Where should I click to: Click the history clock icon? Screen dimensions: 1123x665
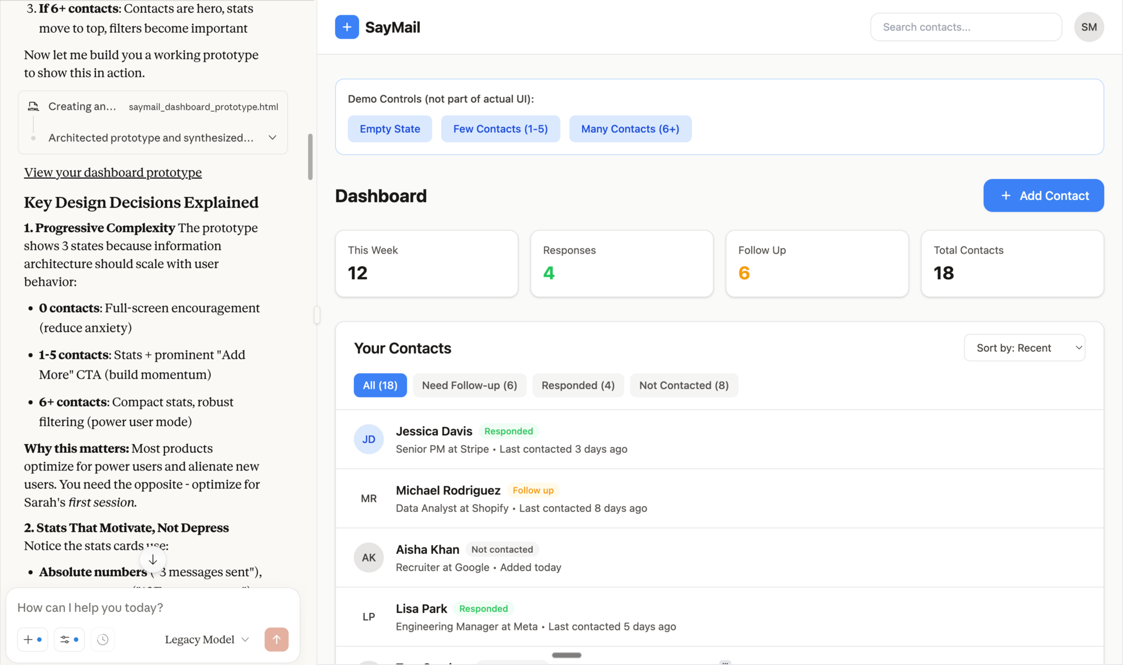click(x=103, y=639)
